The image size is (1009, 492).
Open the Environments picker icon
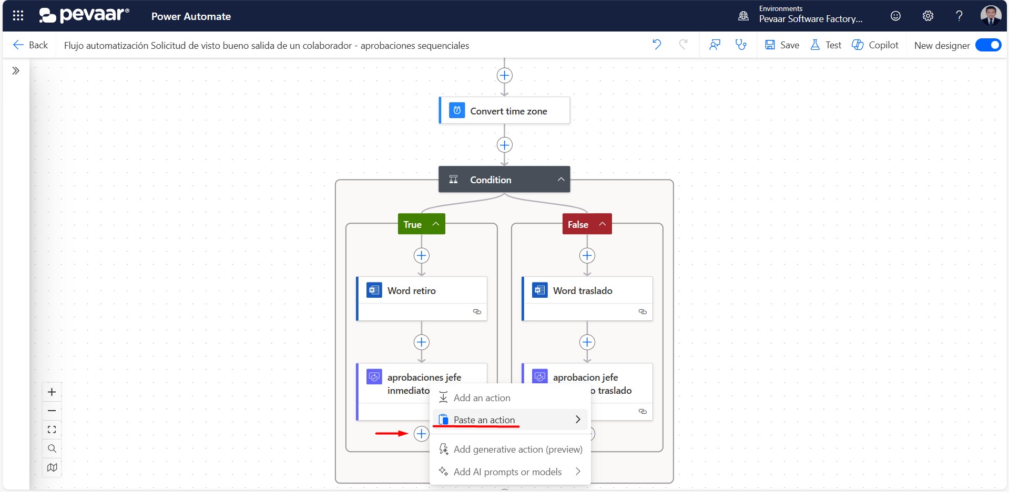click(x=743, y=16)
